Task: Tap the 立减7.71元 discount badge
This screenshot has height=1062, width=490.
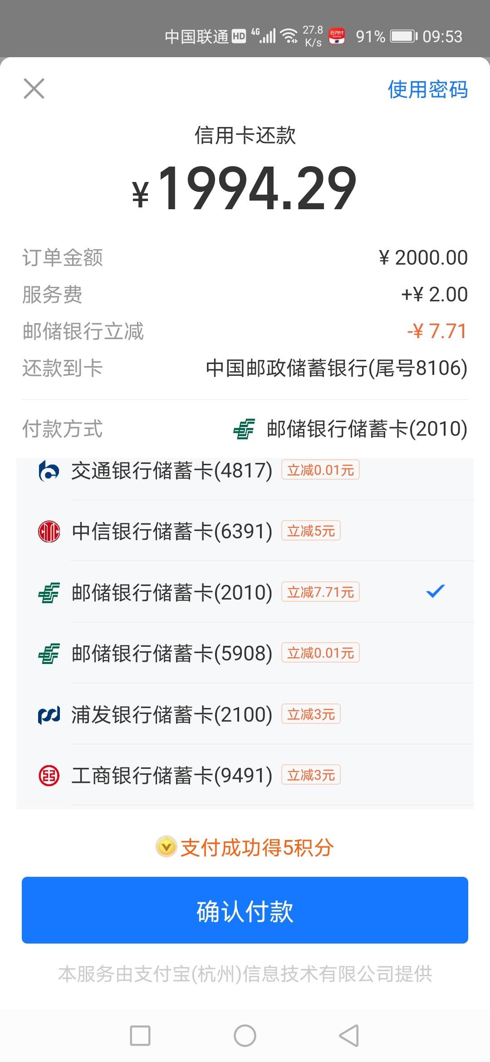Action: tap(320, 592)
